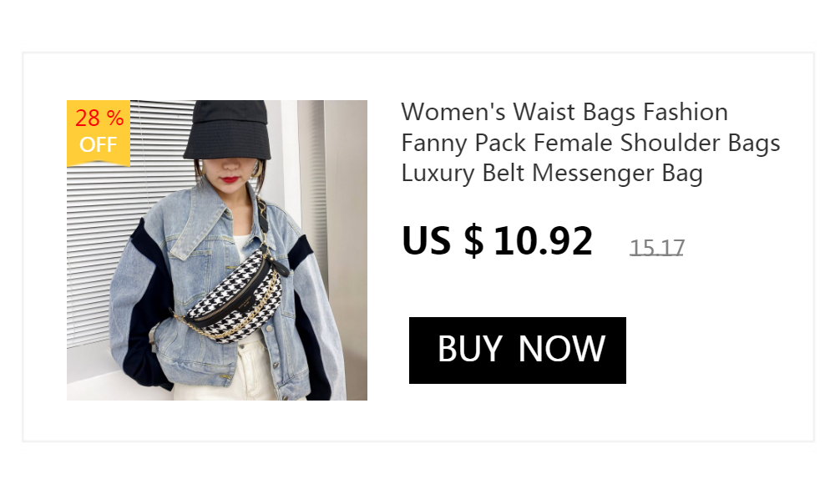Click the BUY NOW button
This screenshot has width=835, height=484.
click(x=517, y=350)
